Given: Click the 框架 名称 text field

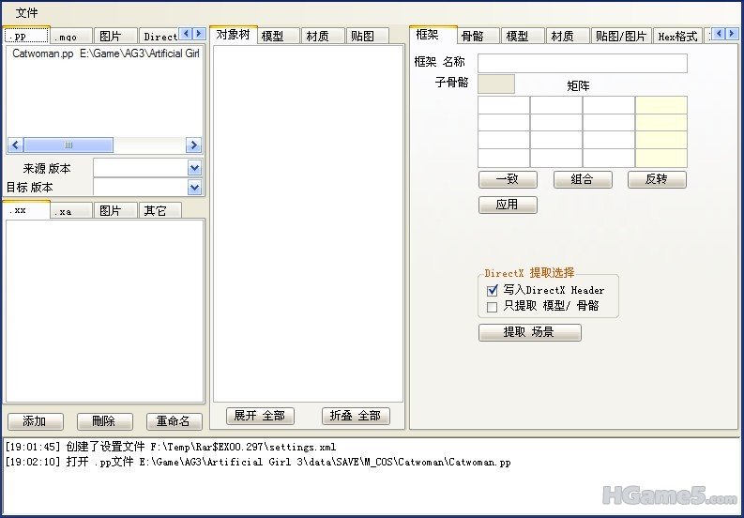Looking at the screenshot, I should click(582, 63).
